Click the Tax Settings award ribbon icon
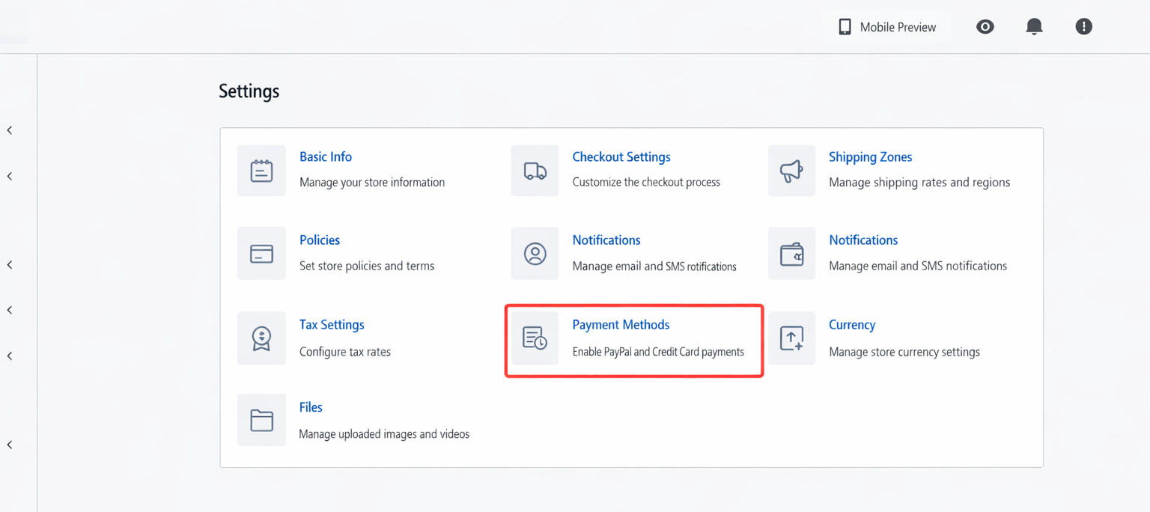1150x512 pixels. [261, 338]
